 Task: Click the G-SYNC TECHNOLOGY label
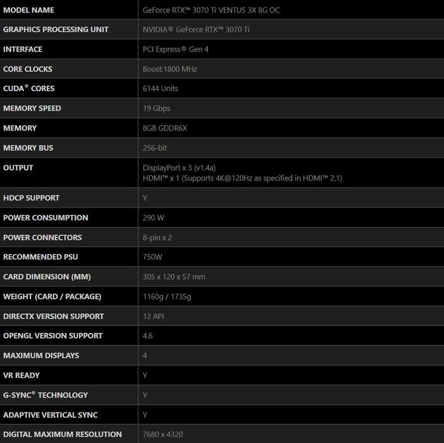click(x=46, y=395)
